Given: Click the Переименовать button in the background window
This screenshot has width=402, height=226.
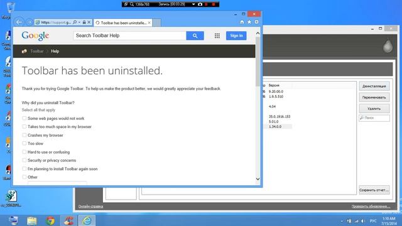Looking at the screenshot, I should [374, 97].
